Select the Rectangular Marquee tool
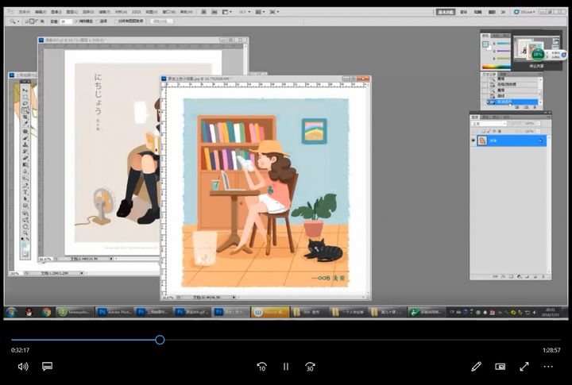 pyautogui.click(x=25, y=97)
